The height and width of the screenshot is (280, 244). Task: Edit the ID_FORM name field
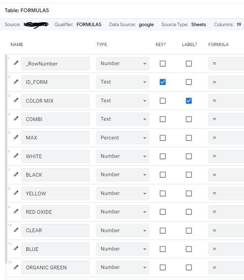(55, 82)
